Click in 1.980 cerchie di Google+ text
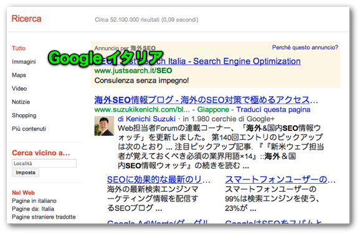 coord(229,119)
